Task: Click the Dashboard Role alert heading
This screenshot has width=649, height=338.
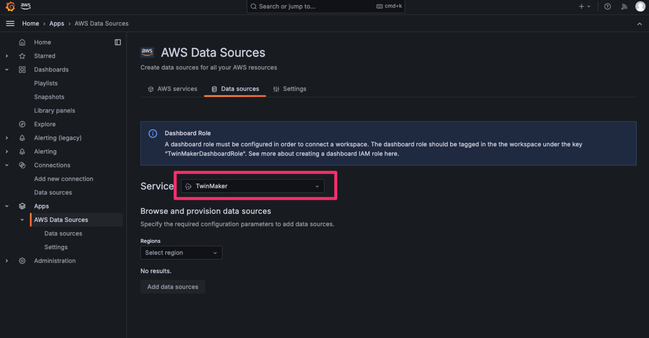Action: pyautogui.click(x=188, y=133)
